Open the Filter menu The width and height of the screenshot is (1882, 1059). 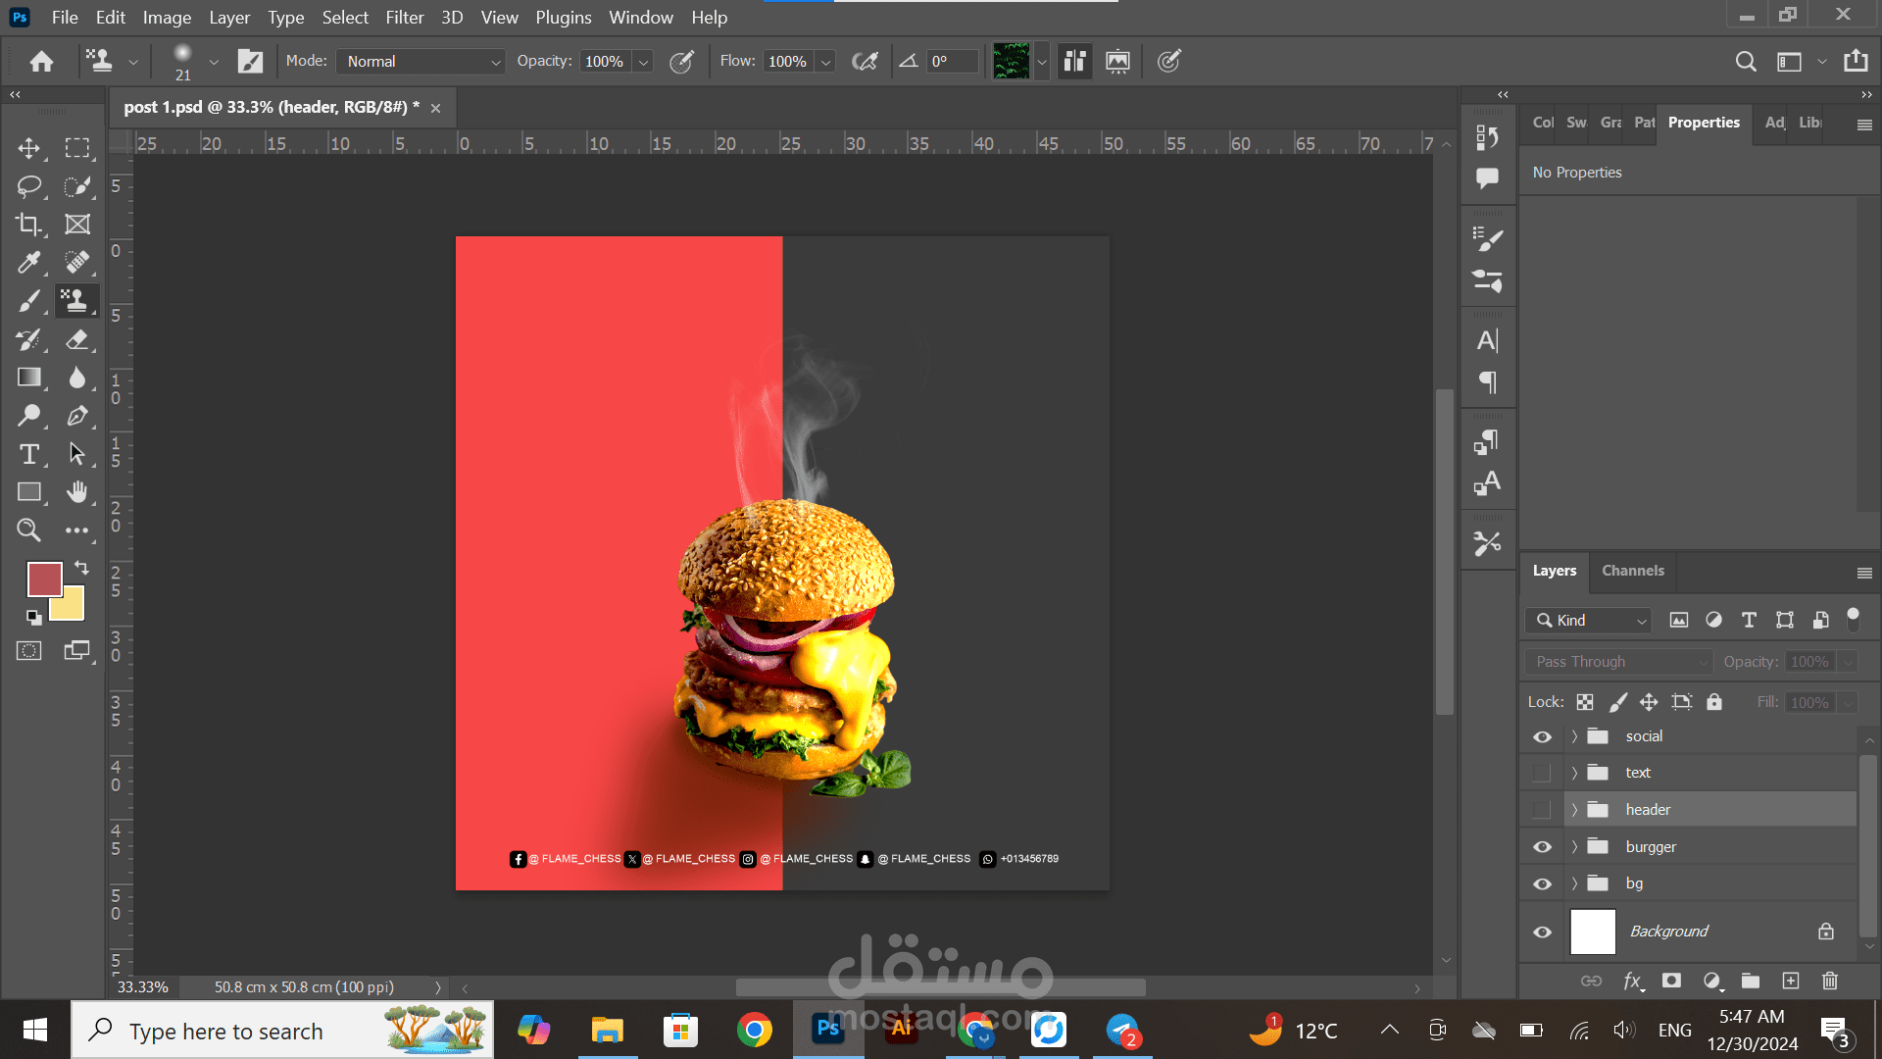coord(404,17)
